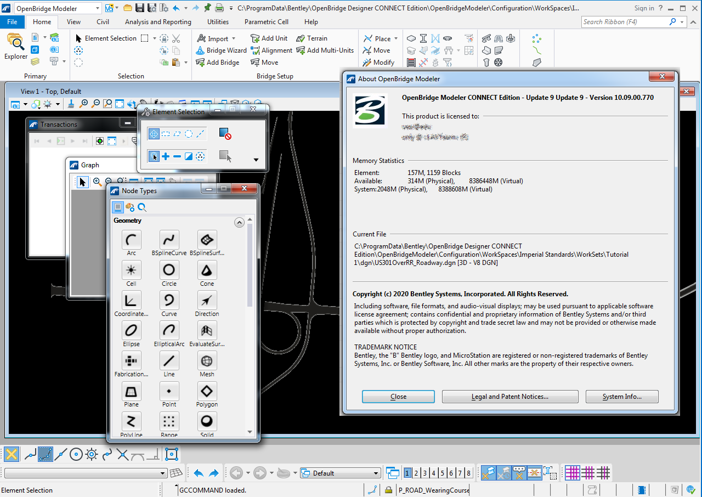
Task: Select the Plane node type
Action: 132,391
